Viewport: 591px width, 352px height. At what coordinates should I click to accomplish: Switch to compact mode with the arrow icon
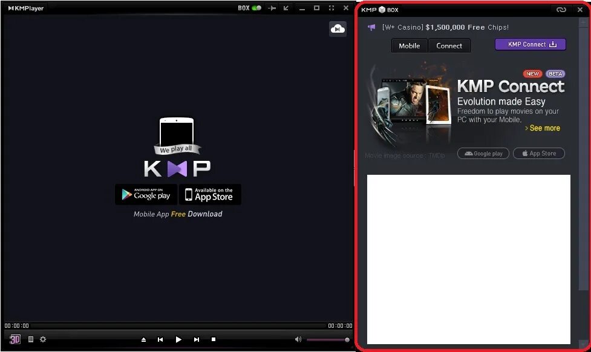[286, 8]
